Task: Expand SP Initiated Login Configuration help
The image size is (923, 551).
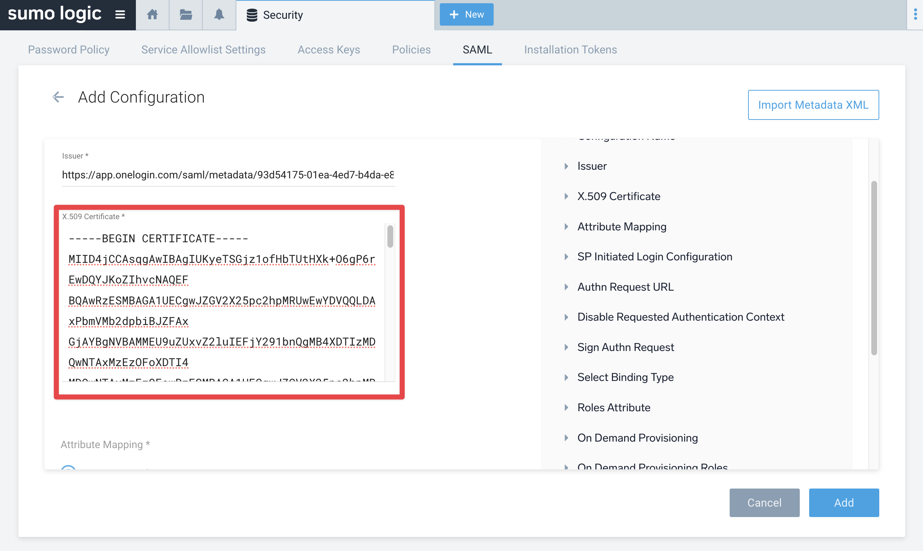Action: (648, 257)
